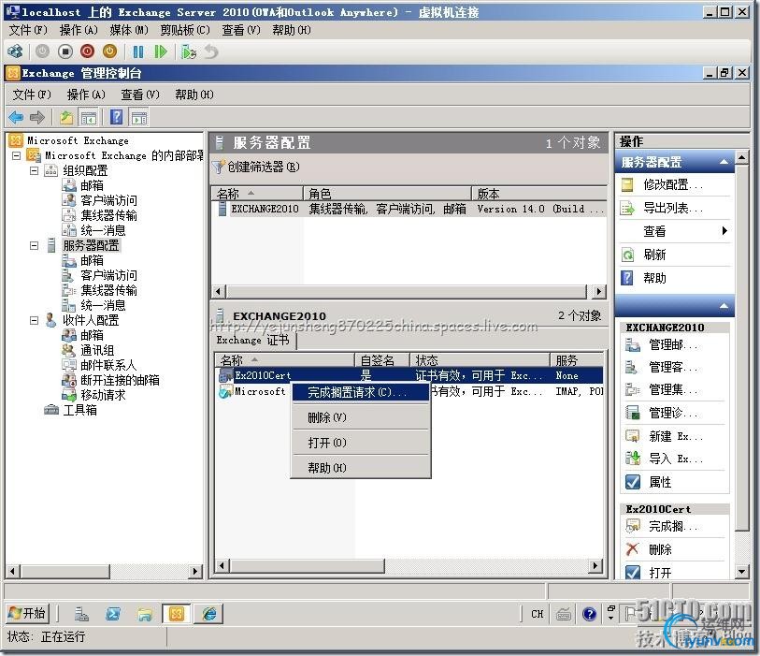The image size is (760, 656).
Task: Click the up-one-level folder icon
Action: click(66, 117)
